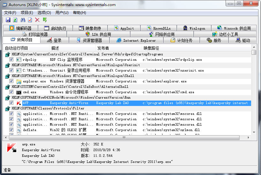The width and height of the screenshot is (261, 175).
Task: Select the c:\windows\explorer.exe path text
Action: (x=165, y=81)
